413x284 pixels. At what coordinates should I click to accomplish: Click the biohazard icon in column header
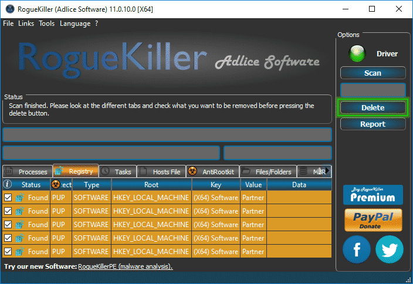pos(56,184)
